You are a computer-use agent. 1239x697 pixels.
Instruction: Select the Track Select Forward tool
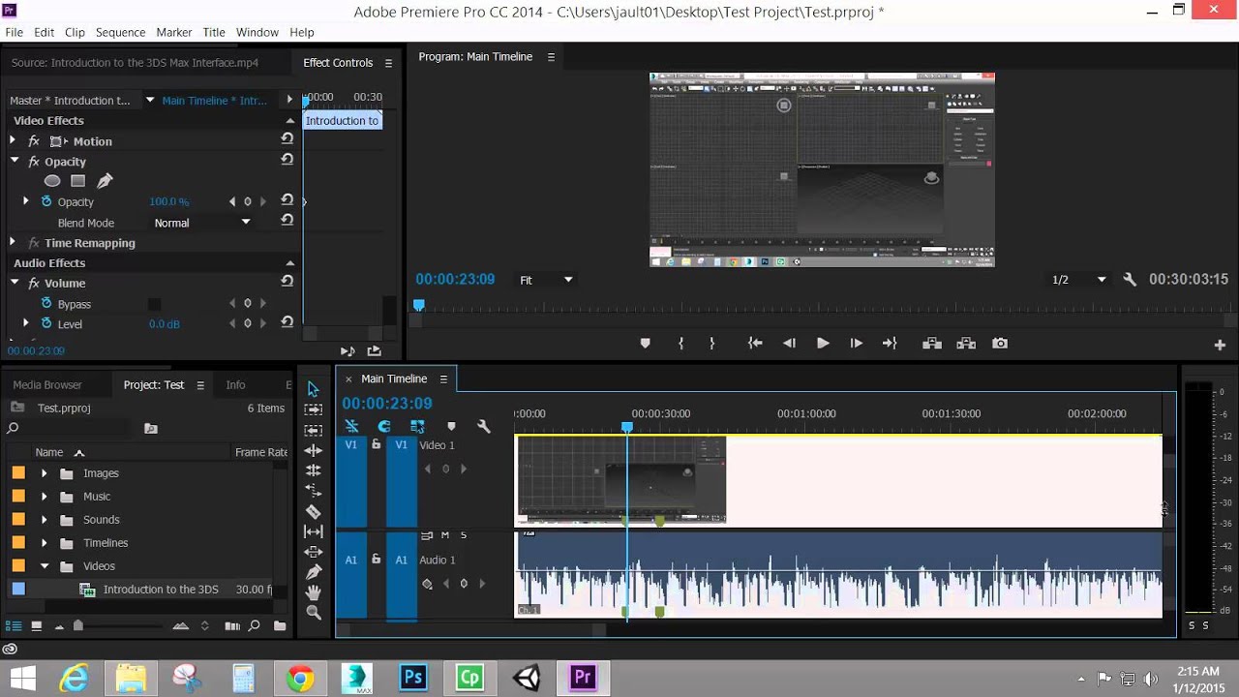click(x=313, y=409)
